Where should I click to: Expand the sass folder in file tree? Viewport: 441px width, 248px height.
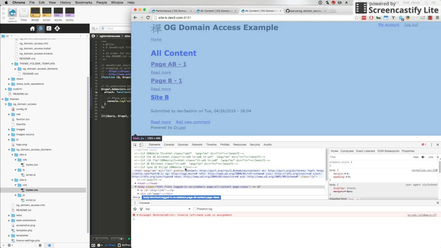[x=9, y=215]
